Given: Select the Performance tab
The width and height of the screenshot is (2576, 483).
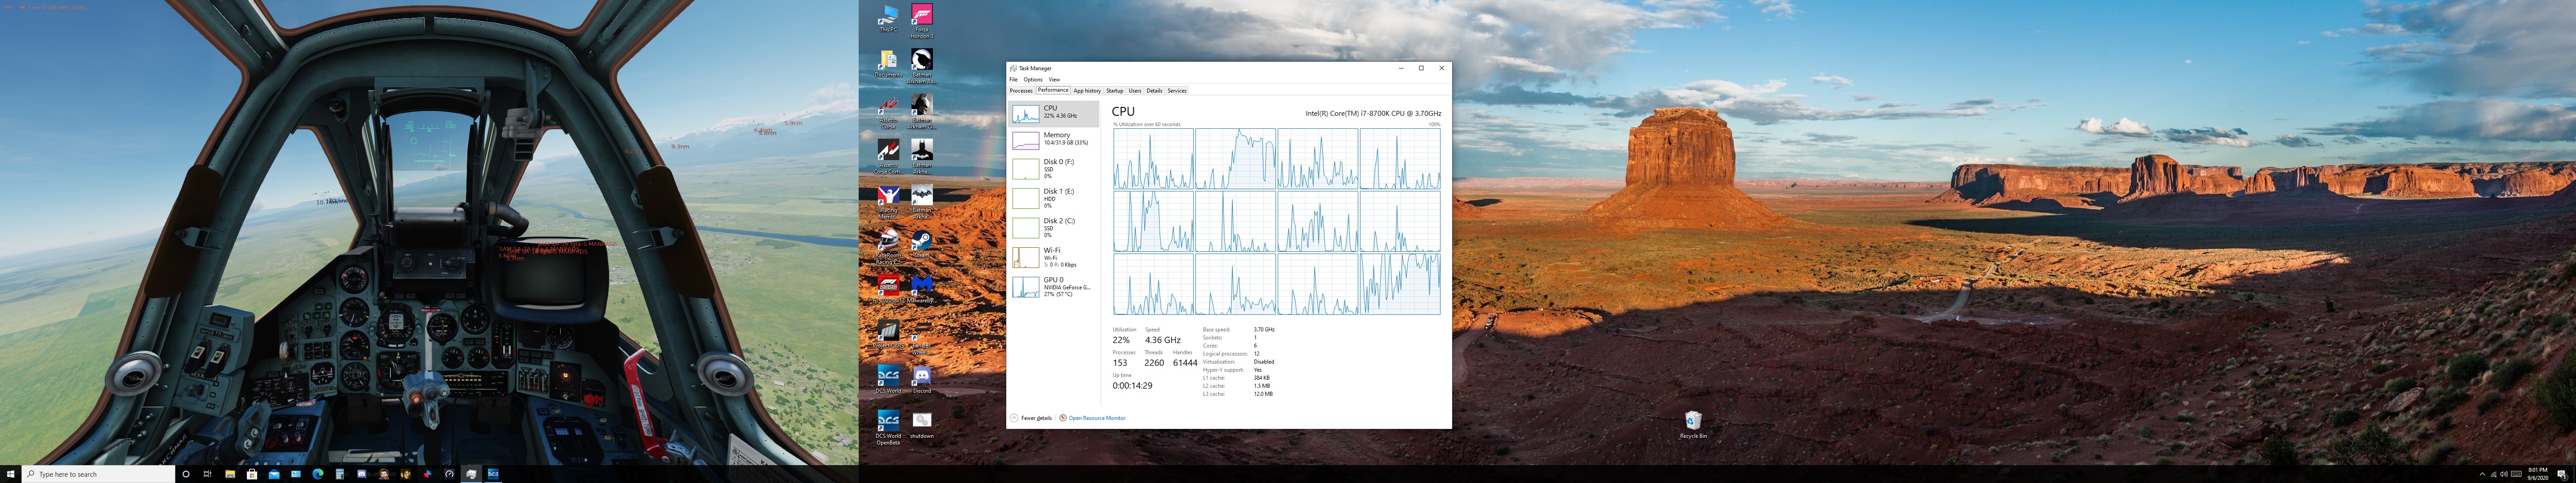Looking at the screenshot, I should point(1053,90).
